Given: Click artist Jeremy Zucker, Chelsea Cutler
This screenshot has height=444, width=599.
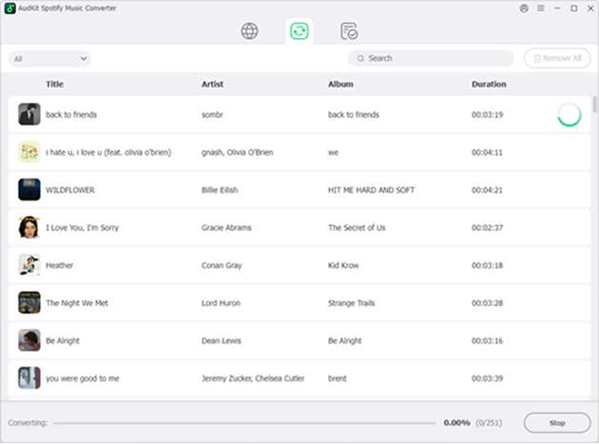Looking at the screenshot, I should 253,378.
